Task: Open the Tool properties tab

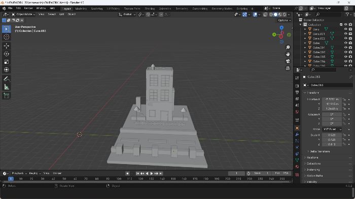Action: 297,78
